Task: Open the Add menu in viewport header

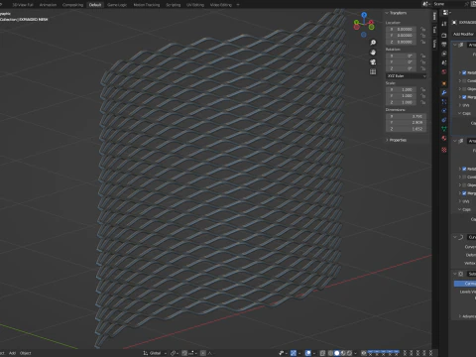Action: [x=12, y=353]
